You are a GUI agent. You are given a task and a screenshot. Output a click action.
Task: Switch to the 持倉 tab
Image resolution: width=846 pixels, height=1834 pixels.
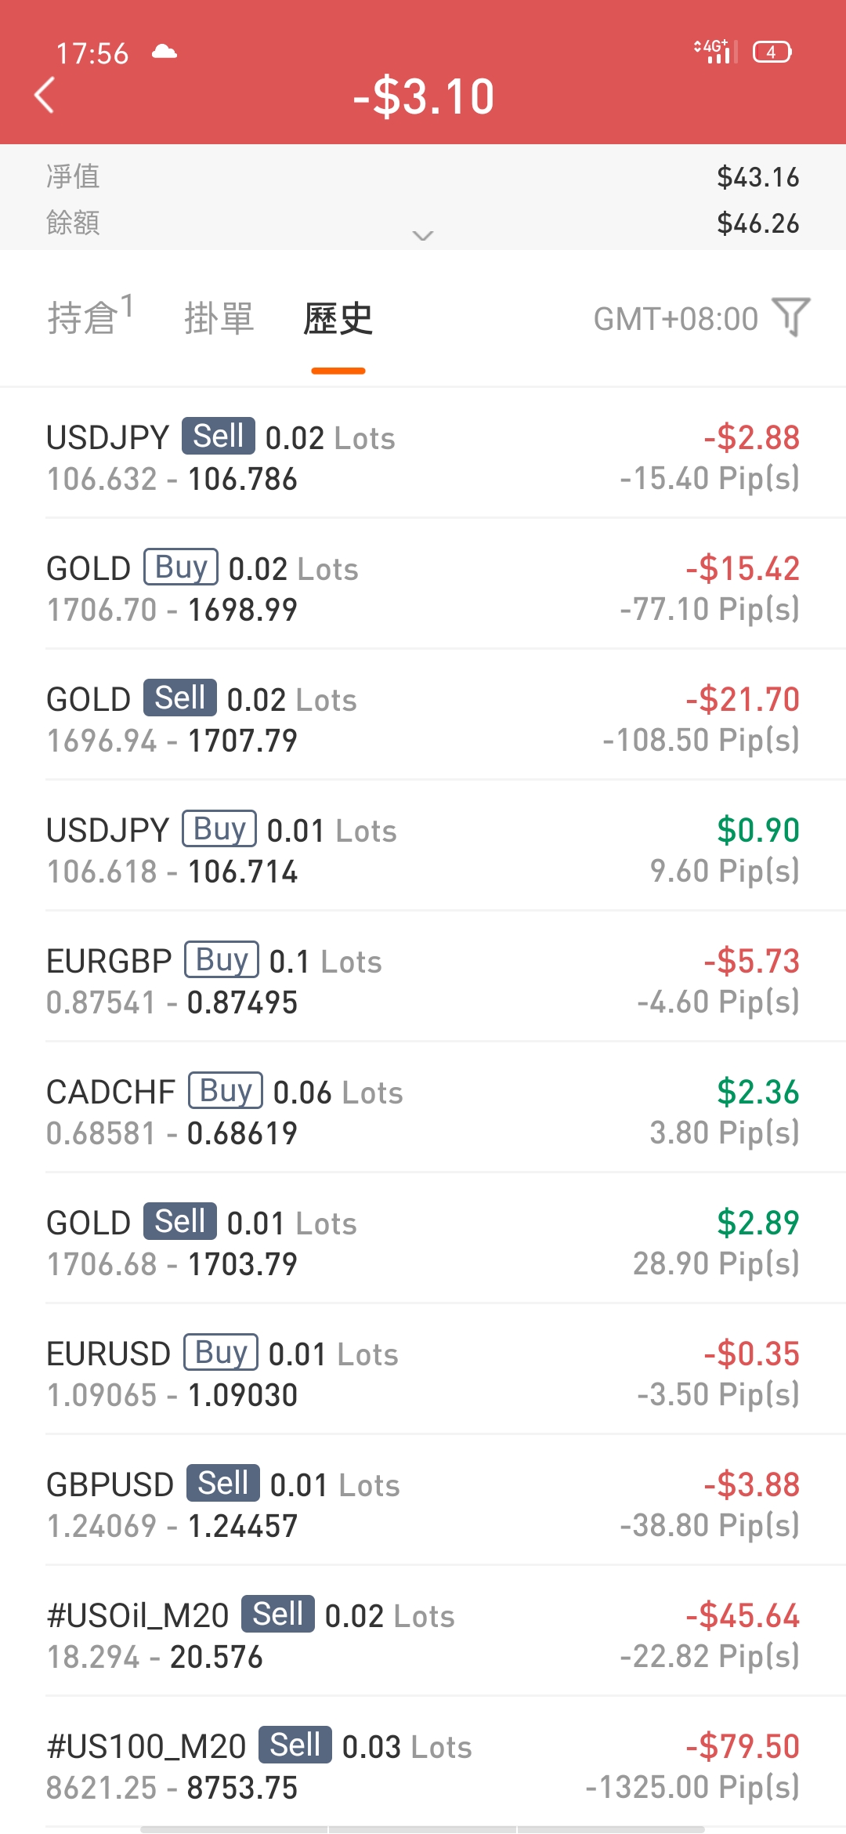pos(90,317)
